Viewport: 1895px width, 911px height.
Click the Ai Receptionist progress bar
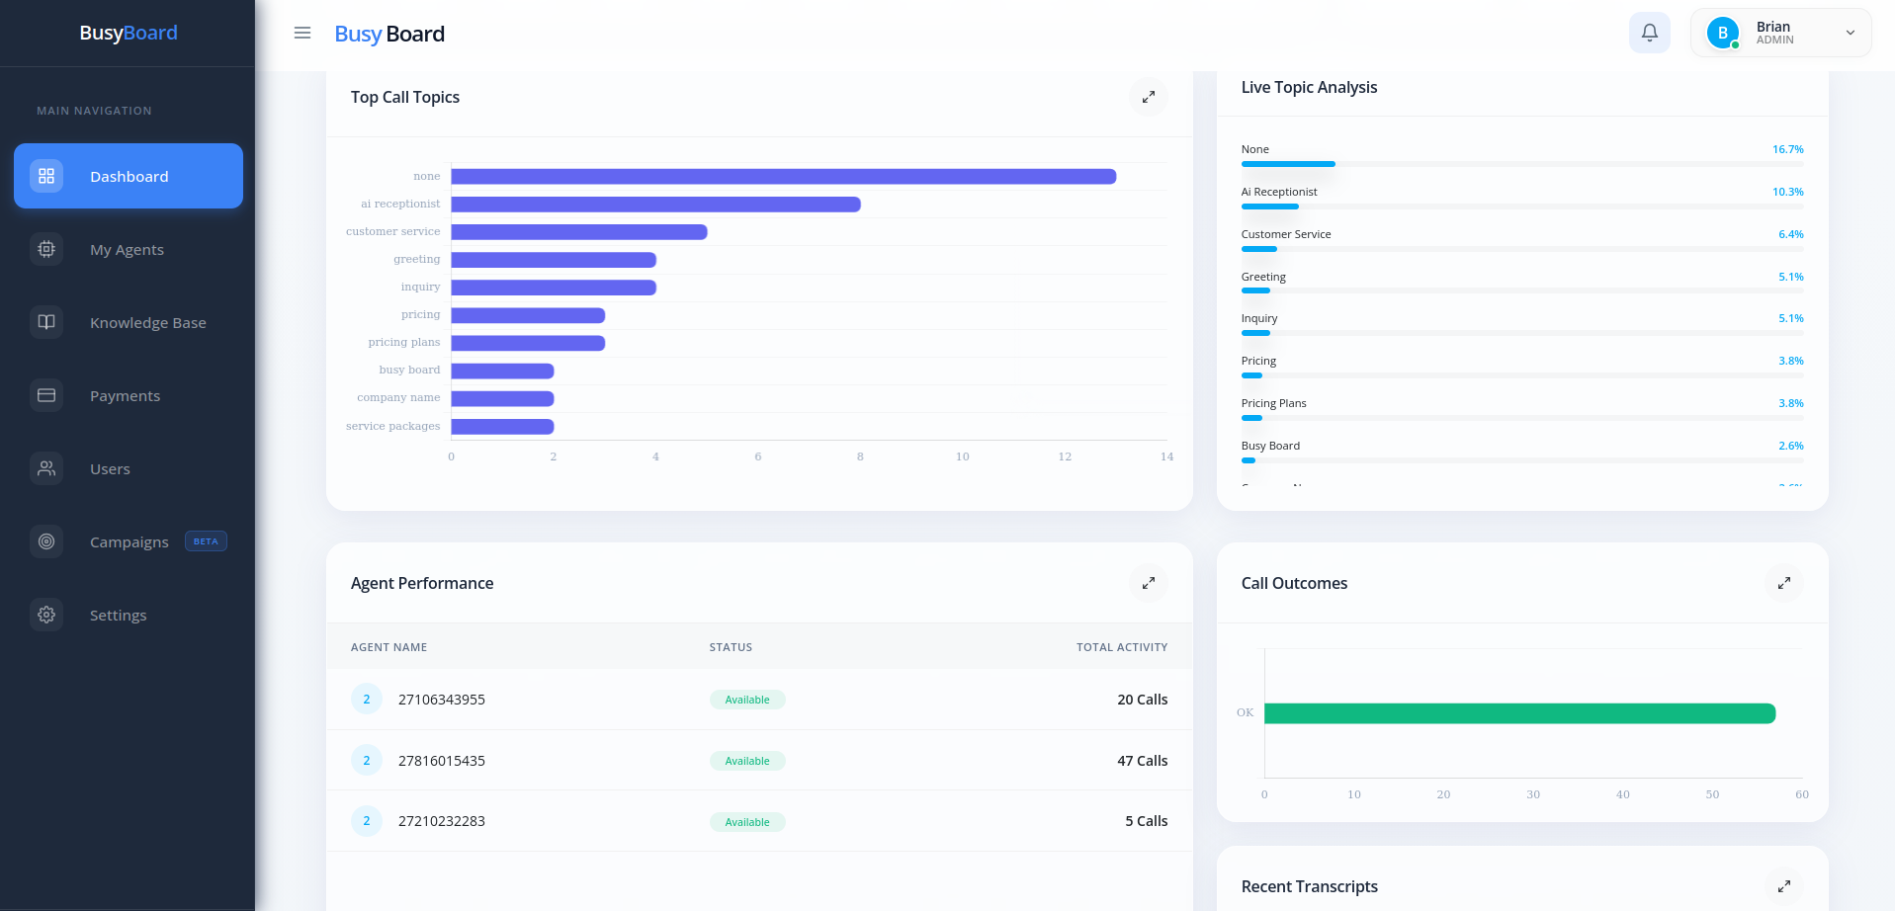(x=1522, y=207)
